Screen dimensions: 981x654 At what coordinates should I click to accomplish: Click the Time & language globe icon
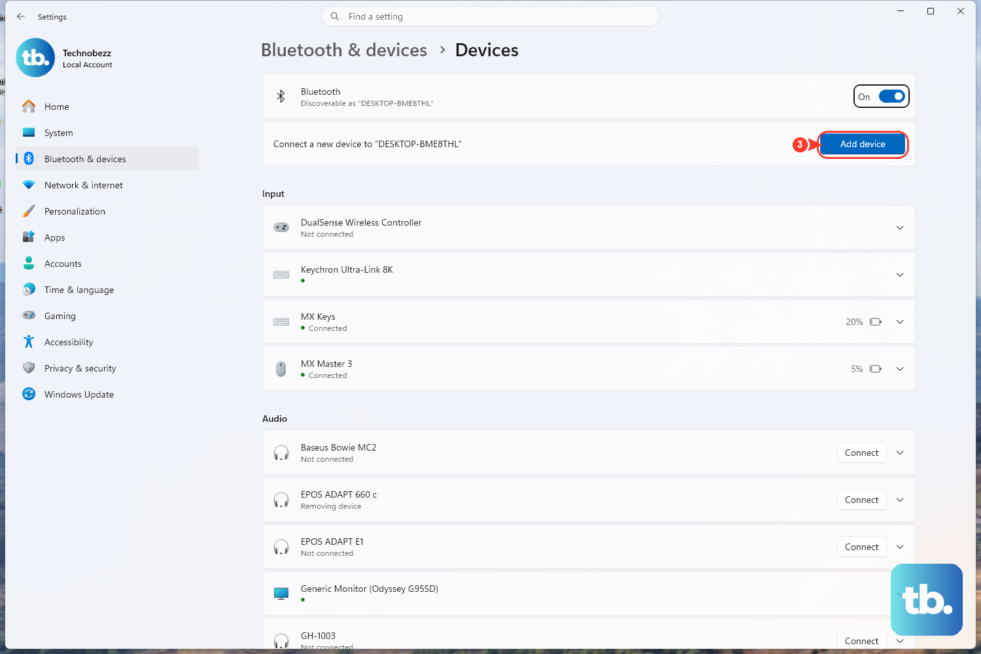pos(29,289)
